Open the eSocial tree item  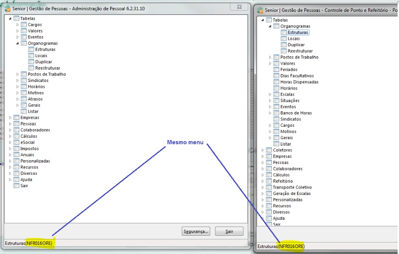pos(27,142)
